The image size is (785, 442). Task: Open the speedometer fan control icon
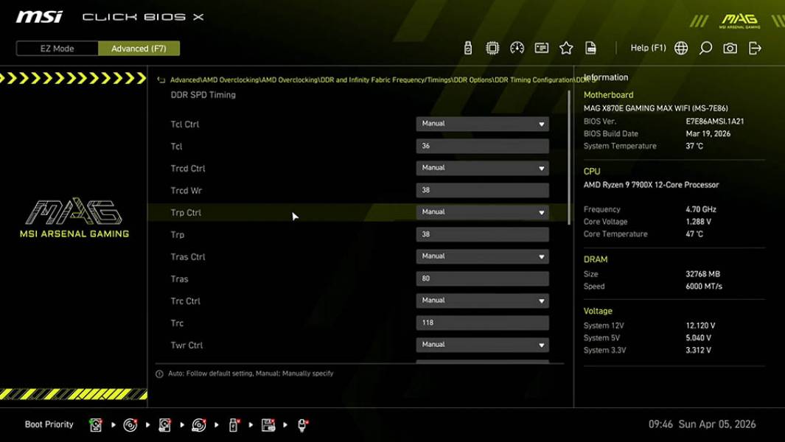[517, 47]
